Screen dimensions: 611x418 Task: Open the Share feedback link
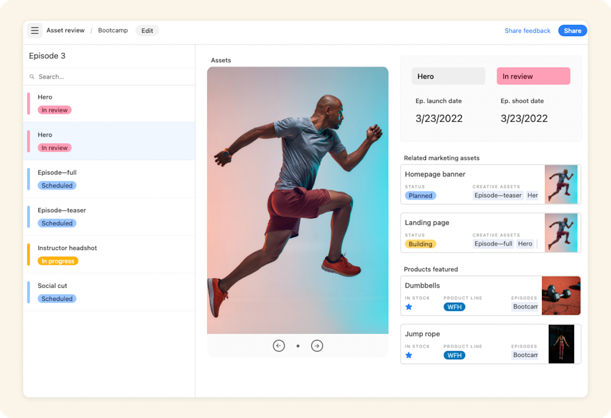click(x=527, y=31)
